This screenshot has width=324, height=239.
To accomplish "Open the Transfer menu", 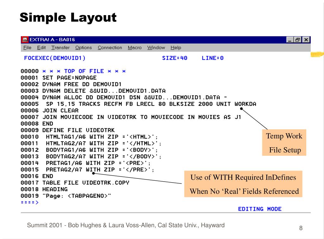I will click(60, 48).
